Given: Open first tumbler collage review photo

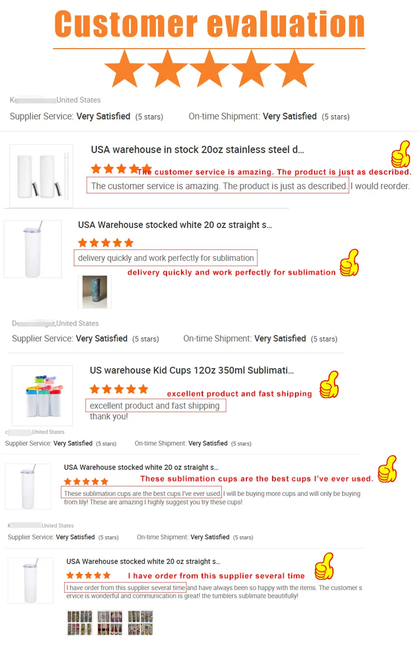Looking at the screenshot, I should click(80, 622).
